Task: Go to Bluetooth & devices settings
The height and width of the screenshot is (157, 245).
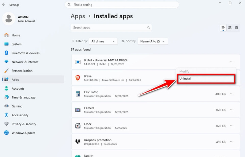Action: (33, 53)
